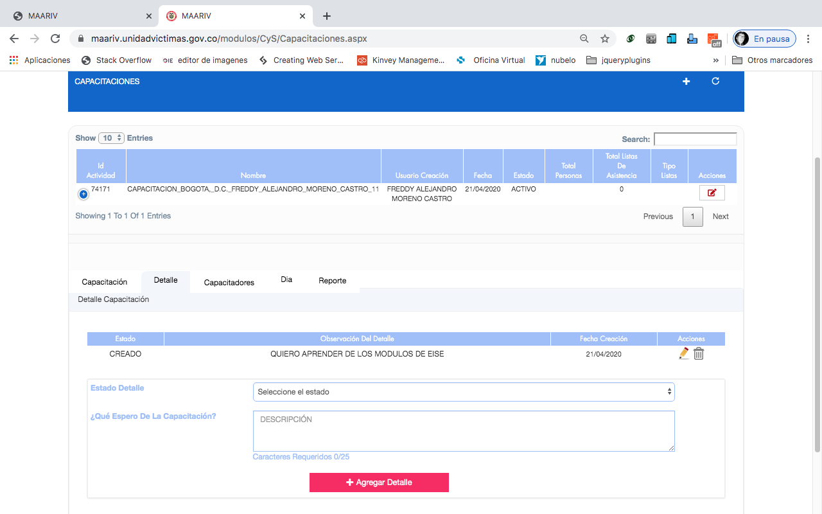
Task: Click the green extension icon in toolbar
Action: point(631,39)
